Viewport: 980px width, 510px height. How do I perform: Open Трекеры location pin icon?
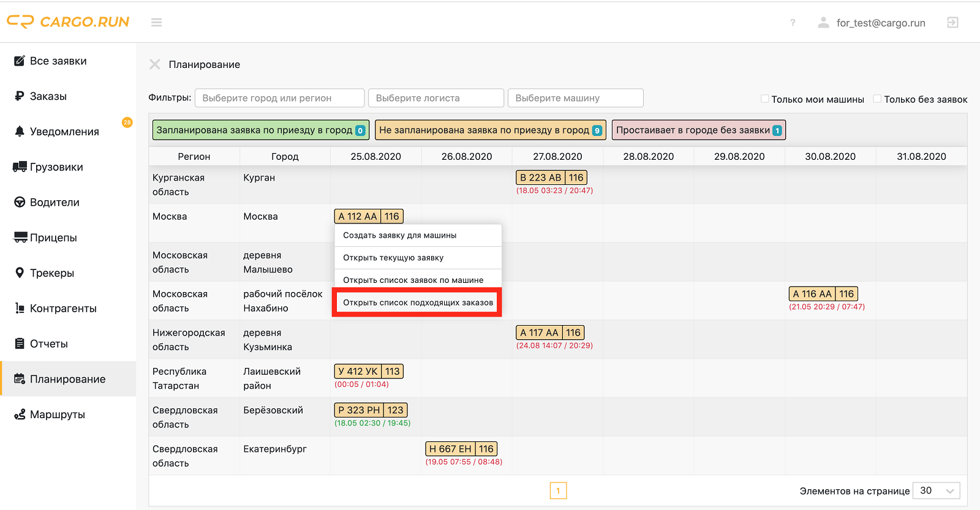[x=20, y=273]
